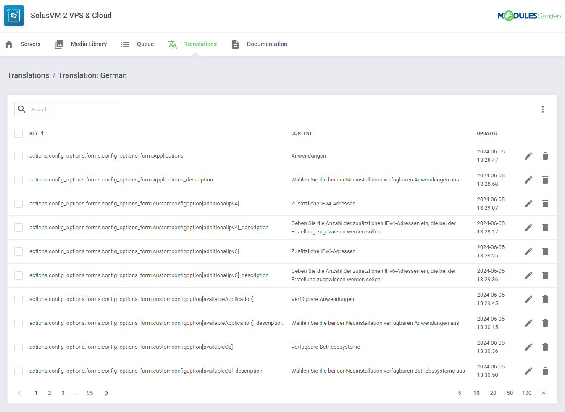
Task: Open the Translations breadcrumb link
Action: pos(28,75)
